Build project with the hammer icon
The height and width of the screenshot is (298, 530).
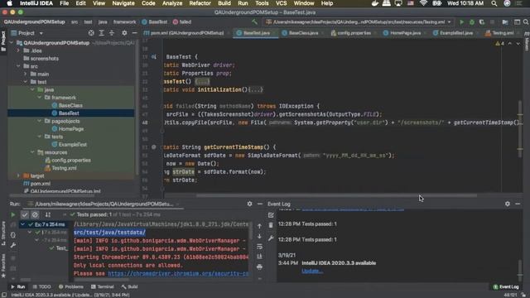point(254,22)
